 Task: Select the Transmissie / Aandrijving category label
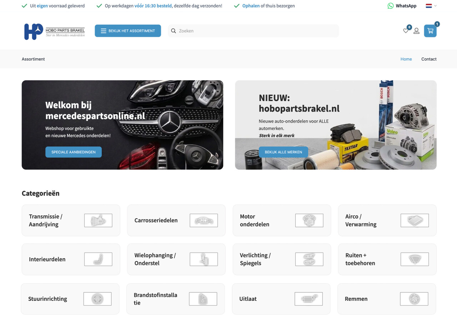(x=46, y=220)
